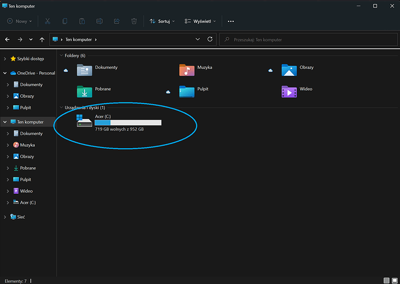Open the Nowy dropdown button

(x=19, y=21)
